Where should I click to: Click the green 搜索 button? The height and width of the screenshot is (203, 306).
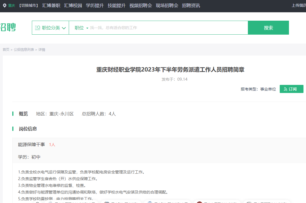point(268,28)
